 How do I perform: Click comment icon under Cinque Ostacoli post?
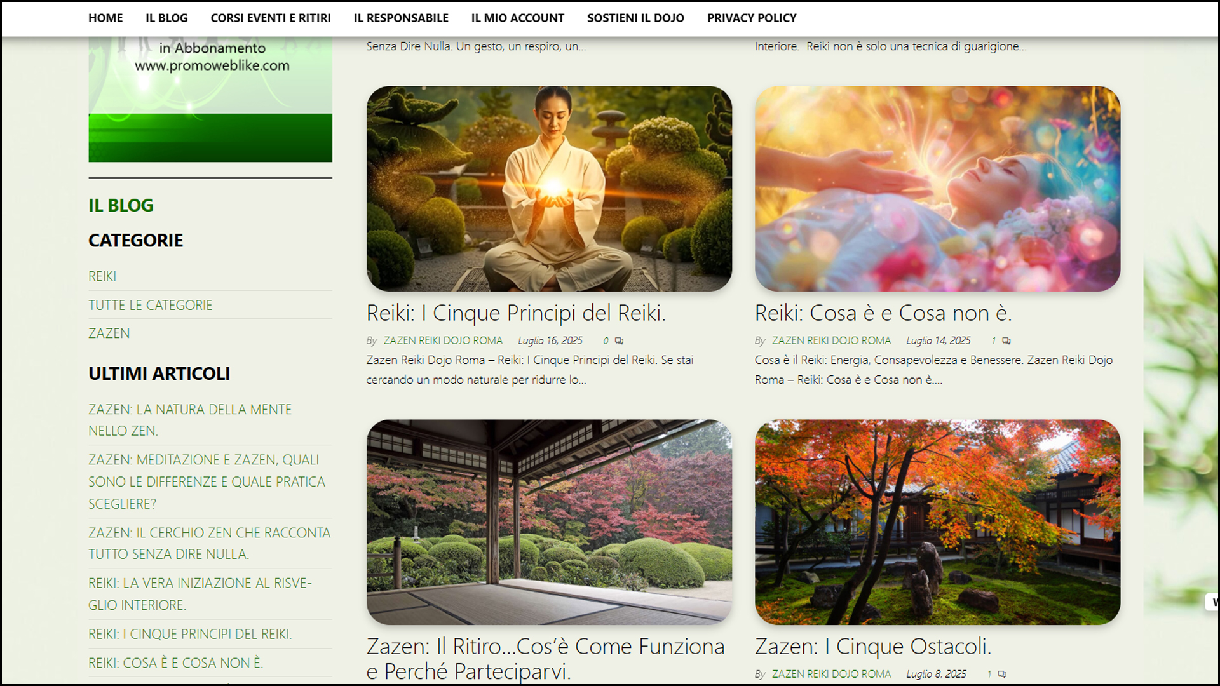tap(1002, 675)
